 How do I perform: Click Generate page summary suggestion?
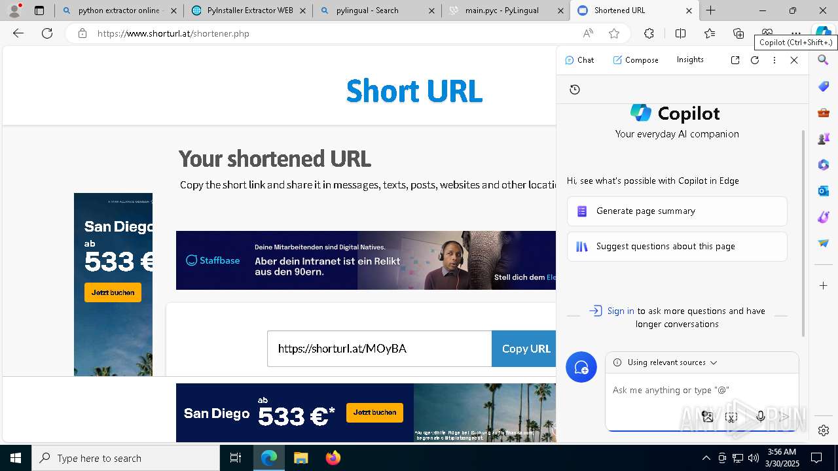677,211
